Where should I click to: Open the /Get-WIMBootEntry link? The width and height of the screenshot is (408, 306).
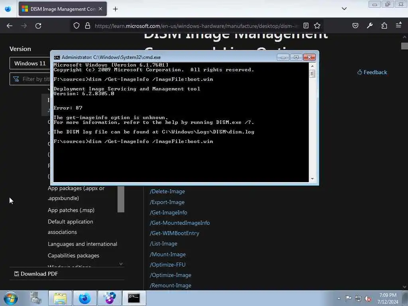point(175,233)
